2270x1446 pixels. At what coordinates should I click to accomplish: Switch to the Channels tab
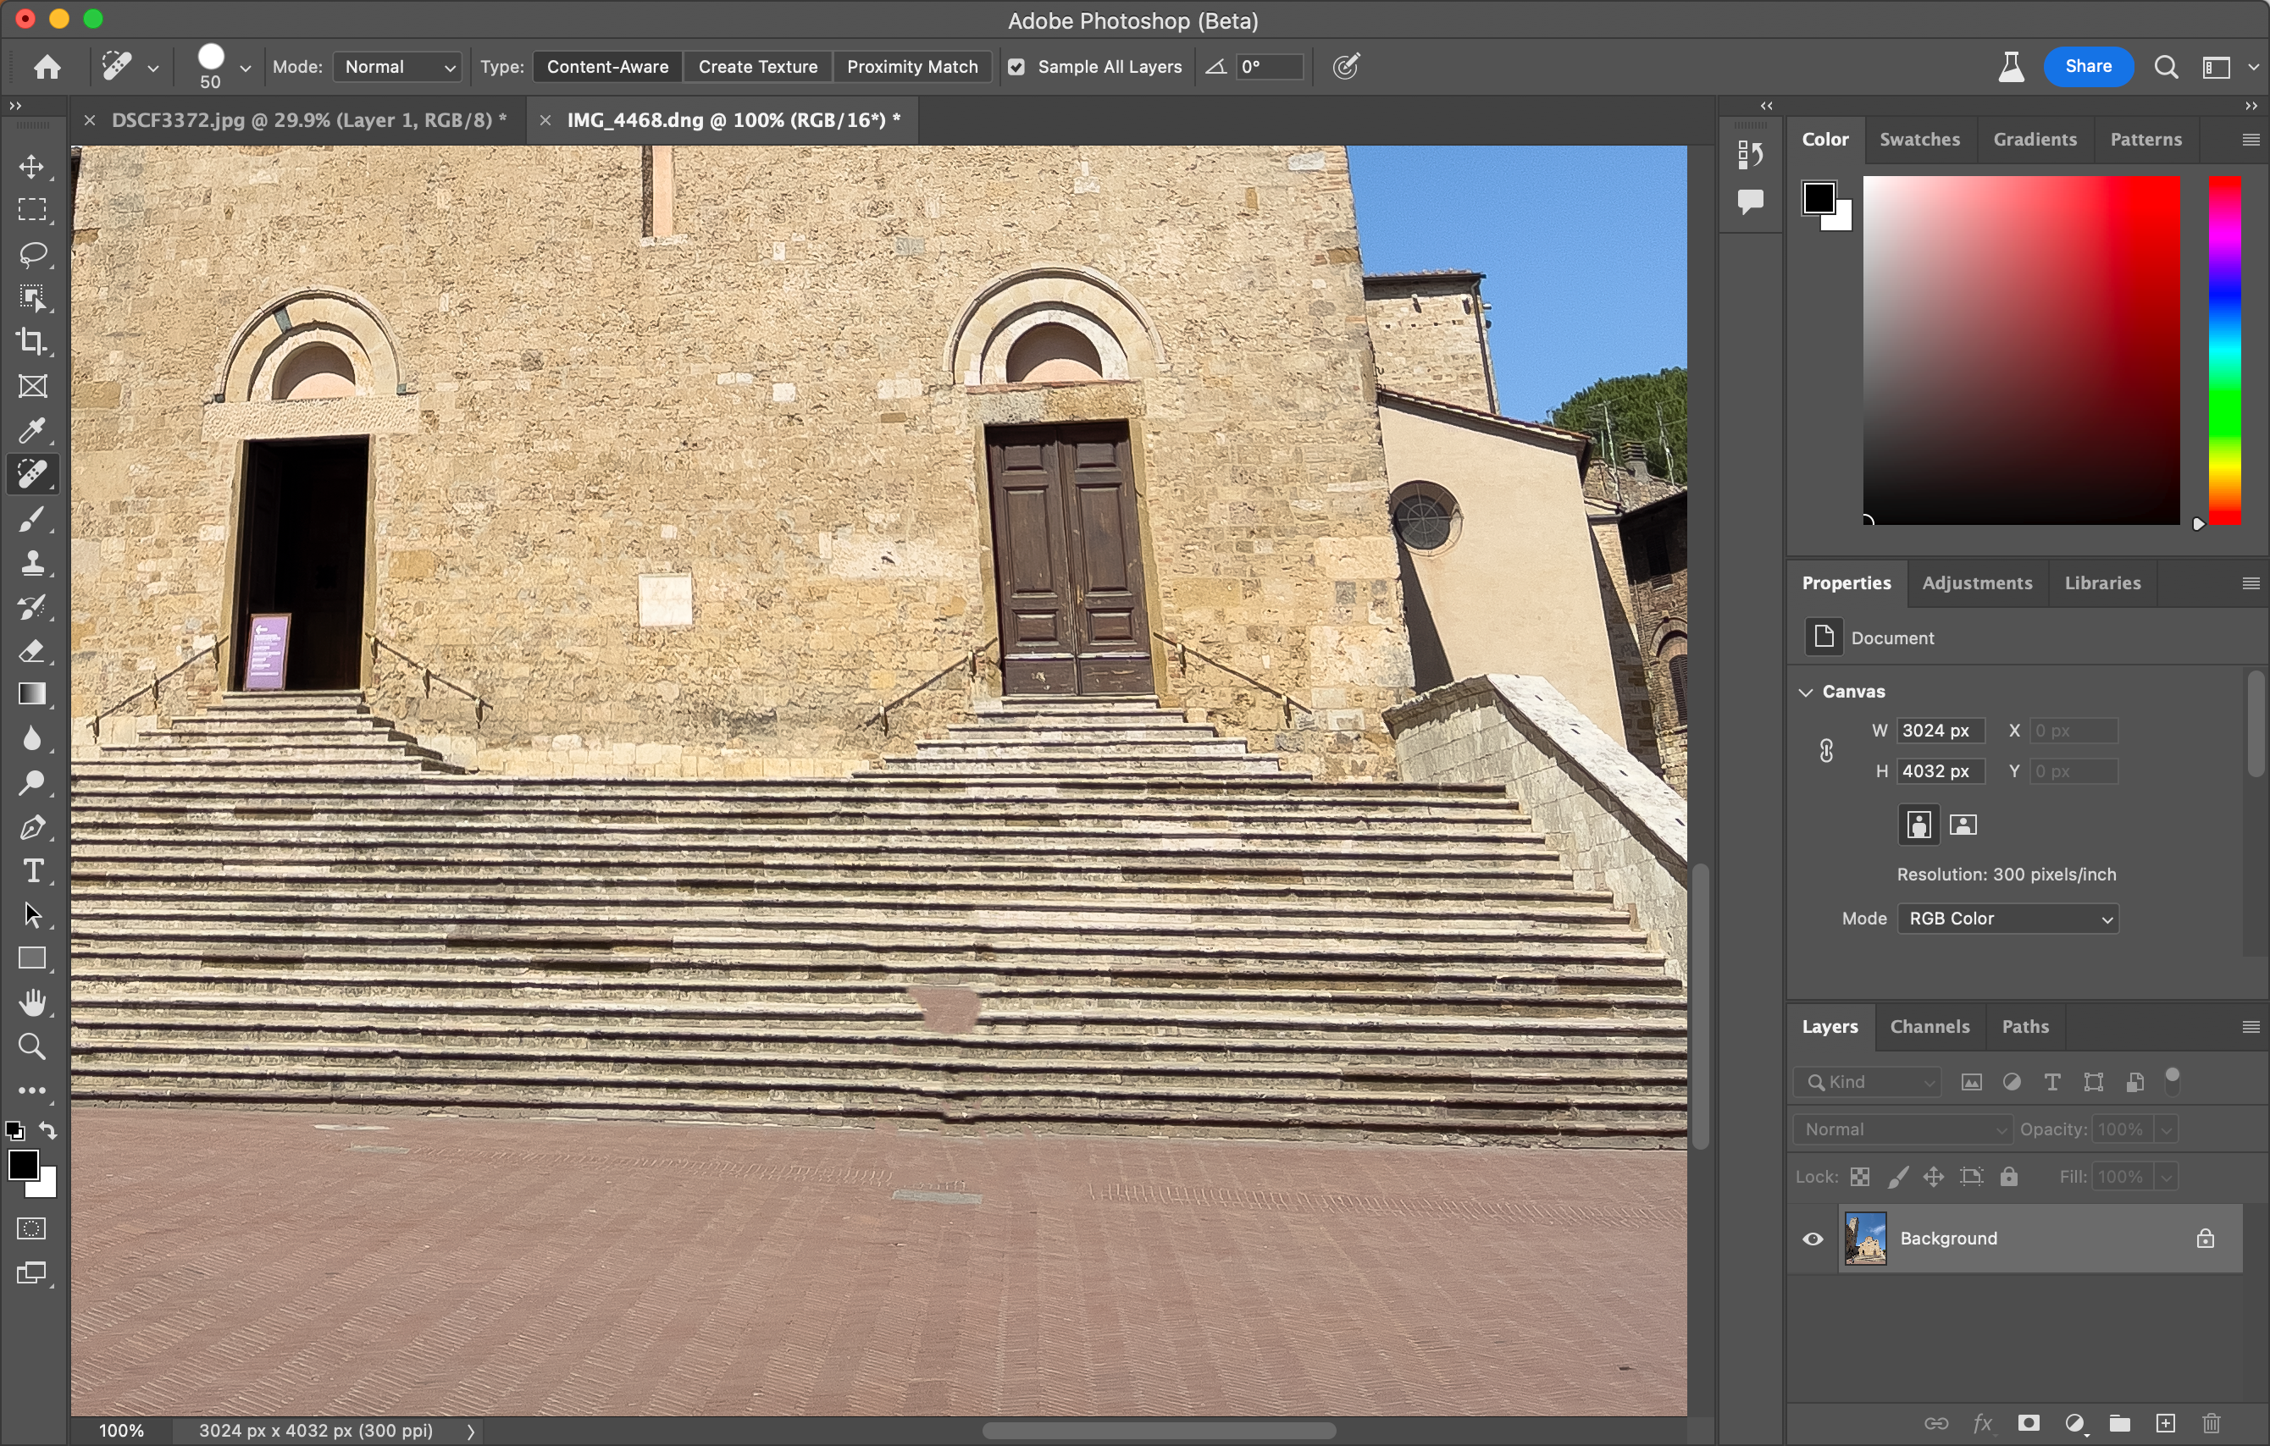pyautogui.click(x=1929, y=1027)
